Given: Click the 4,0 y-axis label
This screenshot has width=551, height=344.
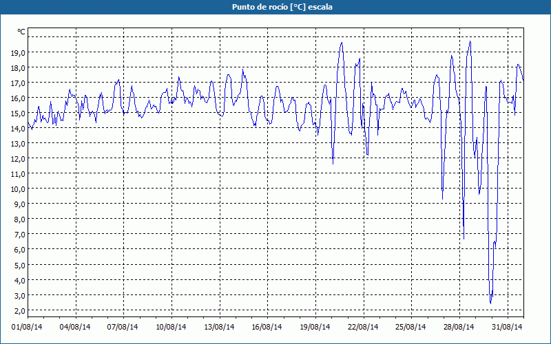Looking at the screenshot, I should pyautogui.click(x=19, y=281).
